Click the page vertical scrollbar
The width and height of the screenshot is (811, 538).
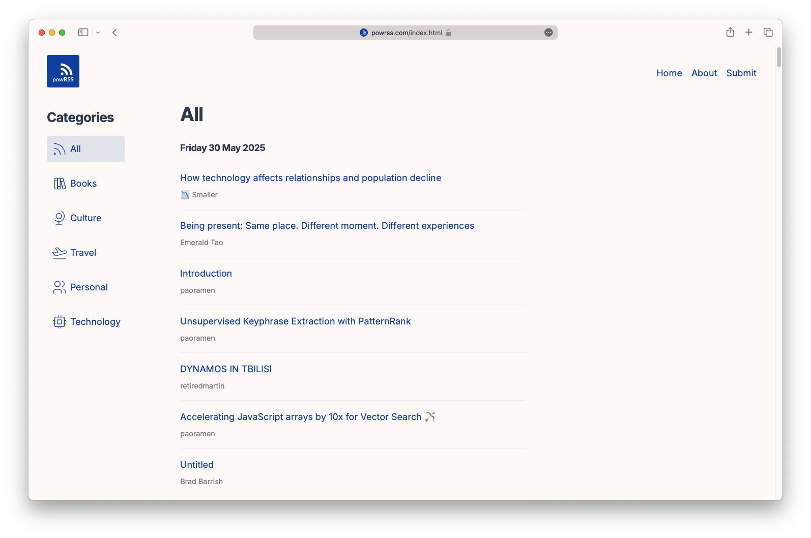pyautogui.click(x=778, y=57)
